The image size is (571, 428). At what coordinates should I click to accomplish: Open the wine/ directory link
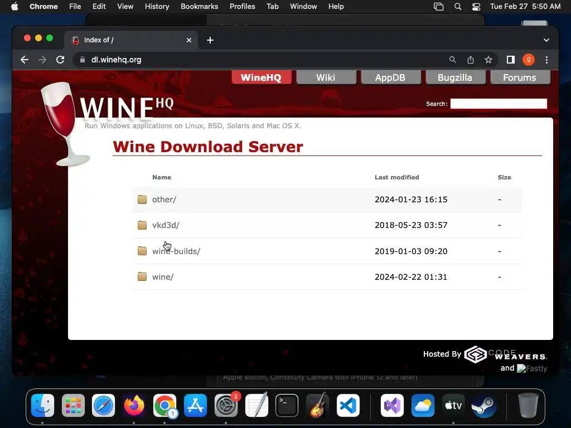[x=163, y=277]
